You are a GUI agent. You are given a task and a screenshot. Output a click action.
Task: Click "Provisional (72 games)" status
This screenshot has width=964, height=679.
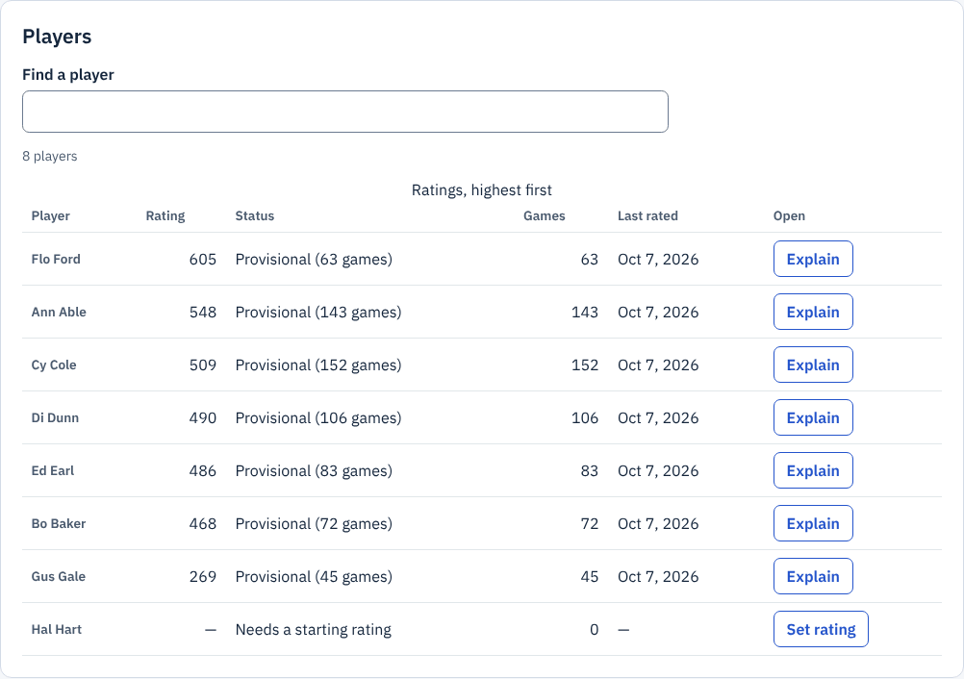(x=314, y=523)
